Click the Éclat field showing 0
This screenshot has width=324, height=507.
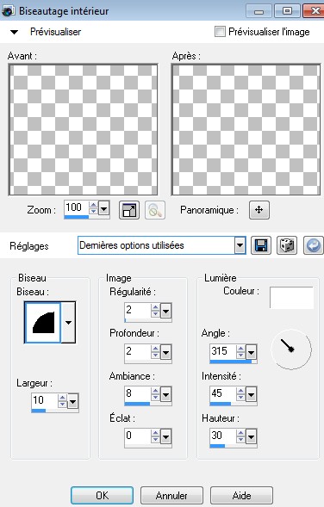[138, 436]
